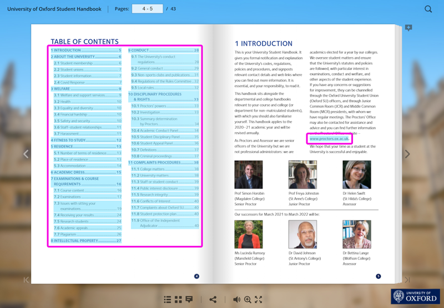
Task: Open contents entry 11.6 Conflicts of Interest
Action: (165, 201)
